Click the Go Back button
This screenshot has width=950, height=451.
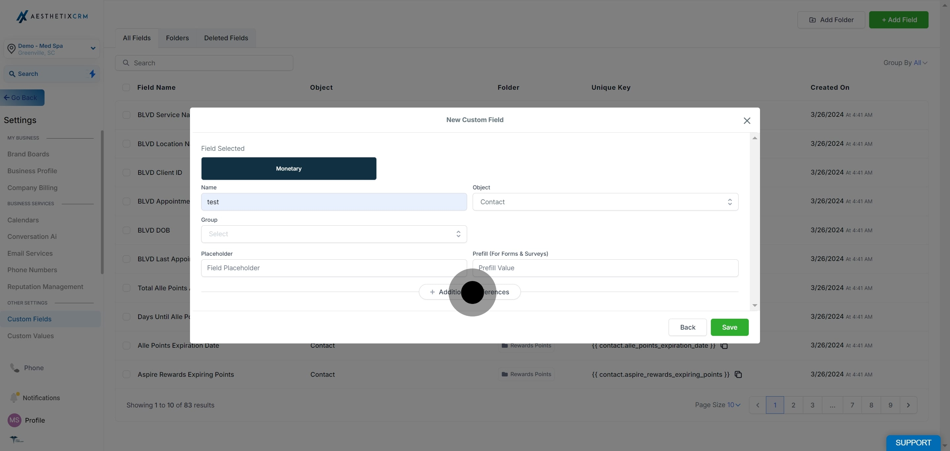tap(22, 98)
